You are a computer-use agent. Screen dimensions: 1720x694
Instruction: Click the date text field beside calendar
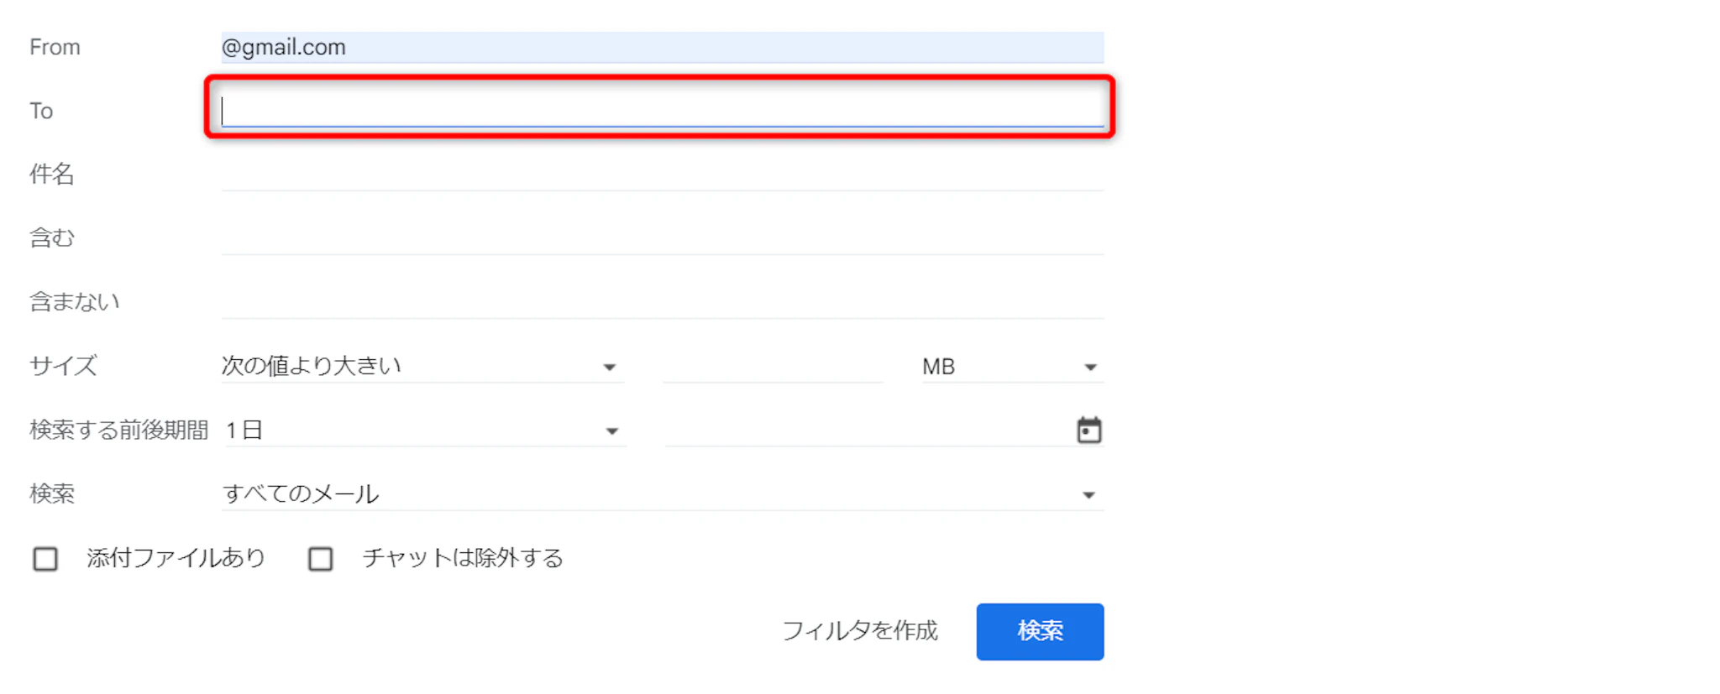click(x=865, y=430)
